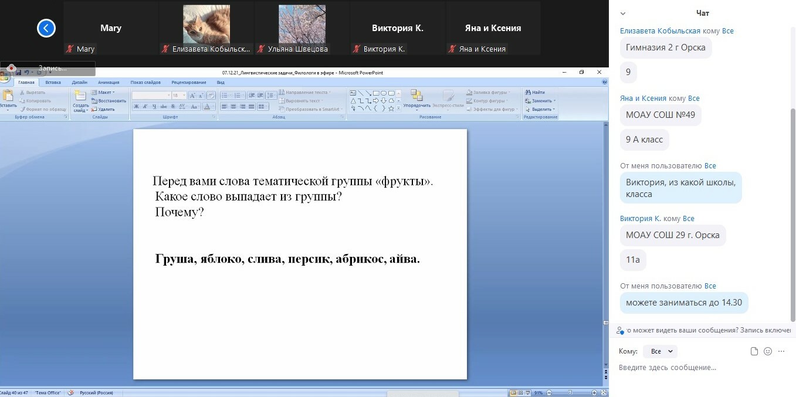The image size is (796, 397).
Task: Switch to slide sorter view
Action: pos(520,393)
